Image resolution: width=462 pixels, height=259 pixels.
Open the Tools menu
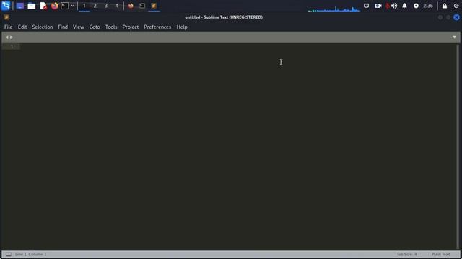click(111, 27)
